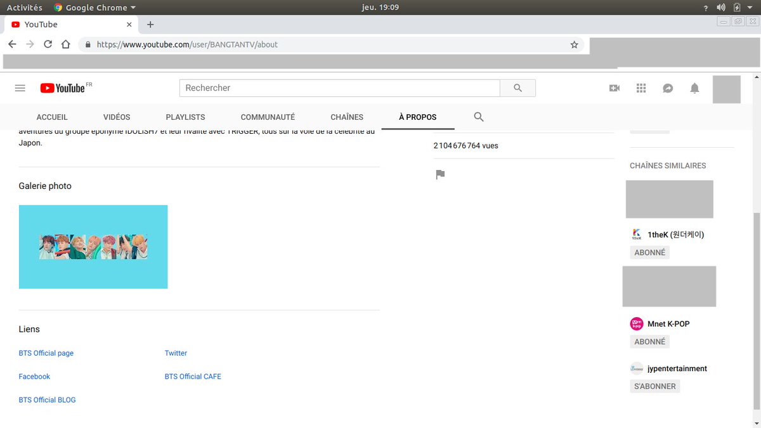This screenshot has height=428, width=761.
Task: Open the accessibility help indicator in top bar
Action: [x=706, y=8]
